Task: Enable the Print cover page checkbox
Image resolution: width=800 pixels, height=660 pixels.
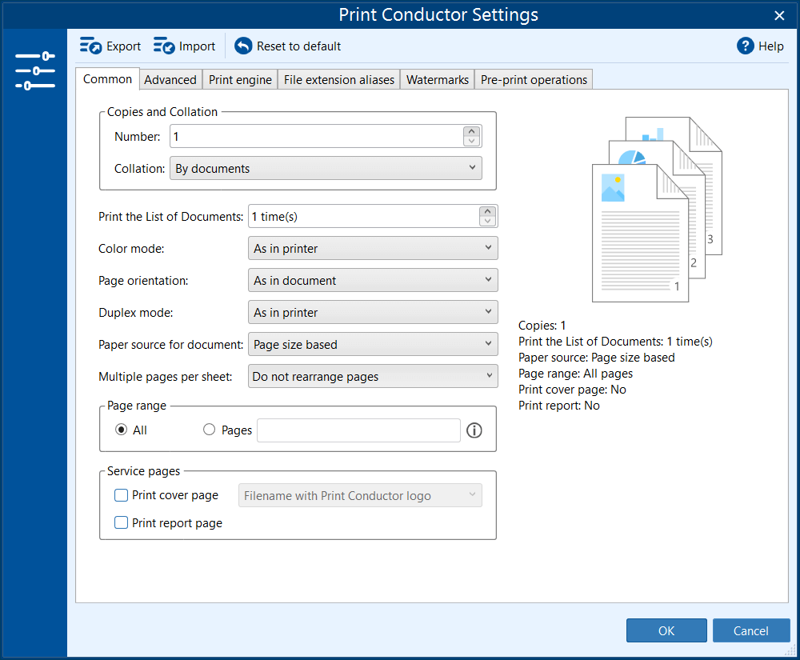Action: click(x=122, y=495)
